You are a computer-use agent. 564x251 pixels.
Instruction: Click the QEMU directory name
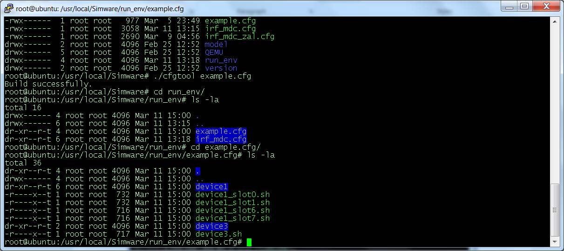pos(214,53)
